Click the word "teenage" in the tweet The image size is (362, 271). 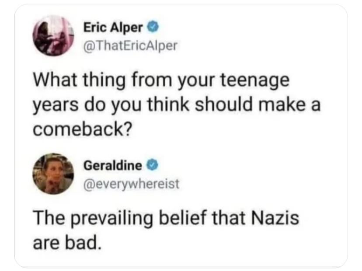tap(255, 81)
